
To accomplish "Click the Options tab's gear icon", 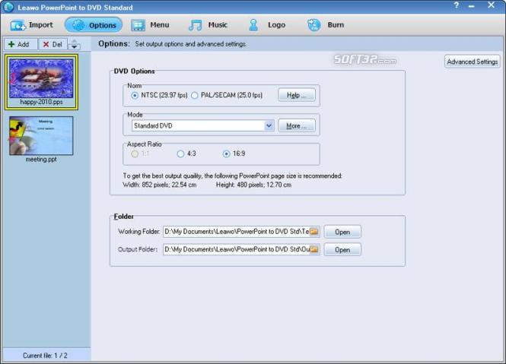I will click(78, 25).
